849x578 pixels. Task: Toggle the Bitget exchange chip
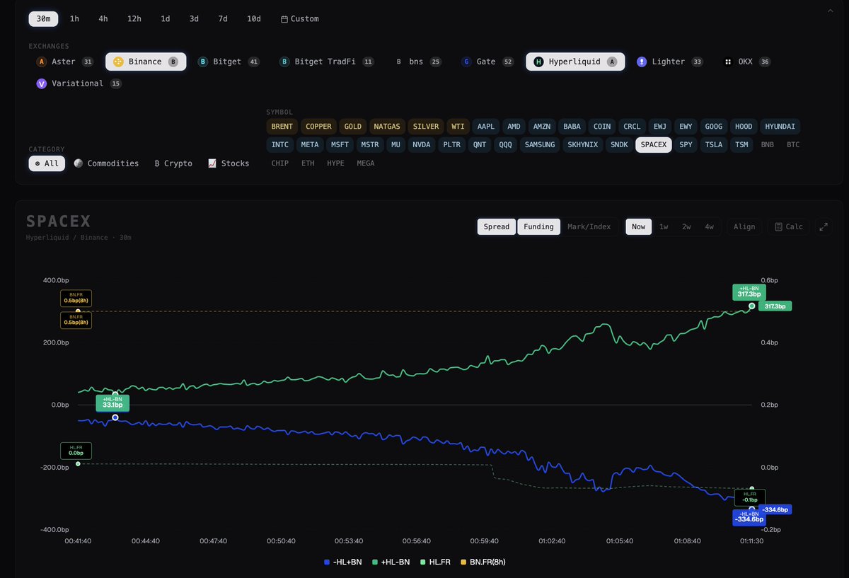229,62
